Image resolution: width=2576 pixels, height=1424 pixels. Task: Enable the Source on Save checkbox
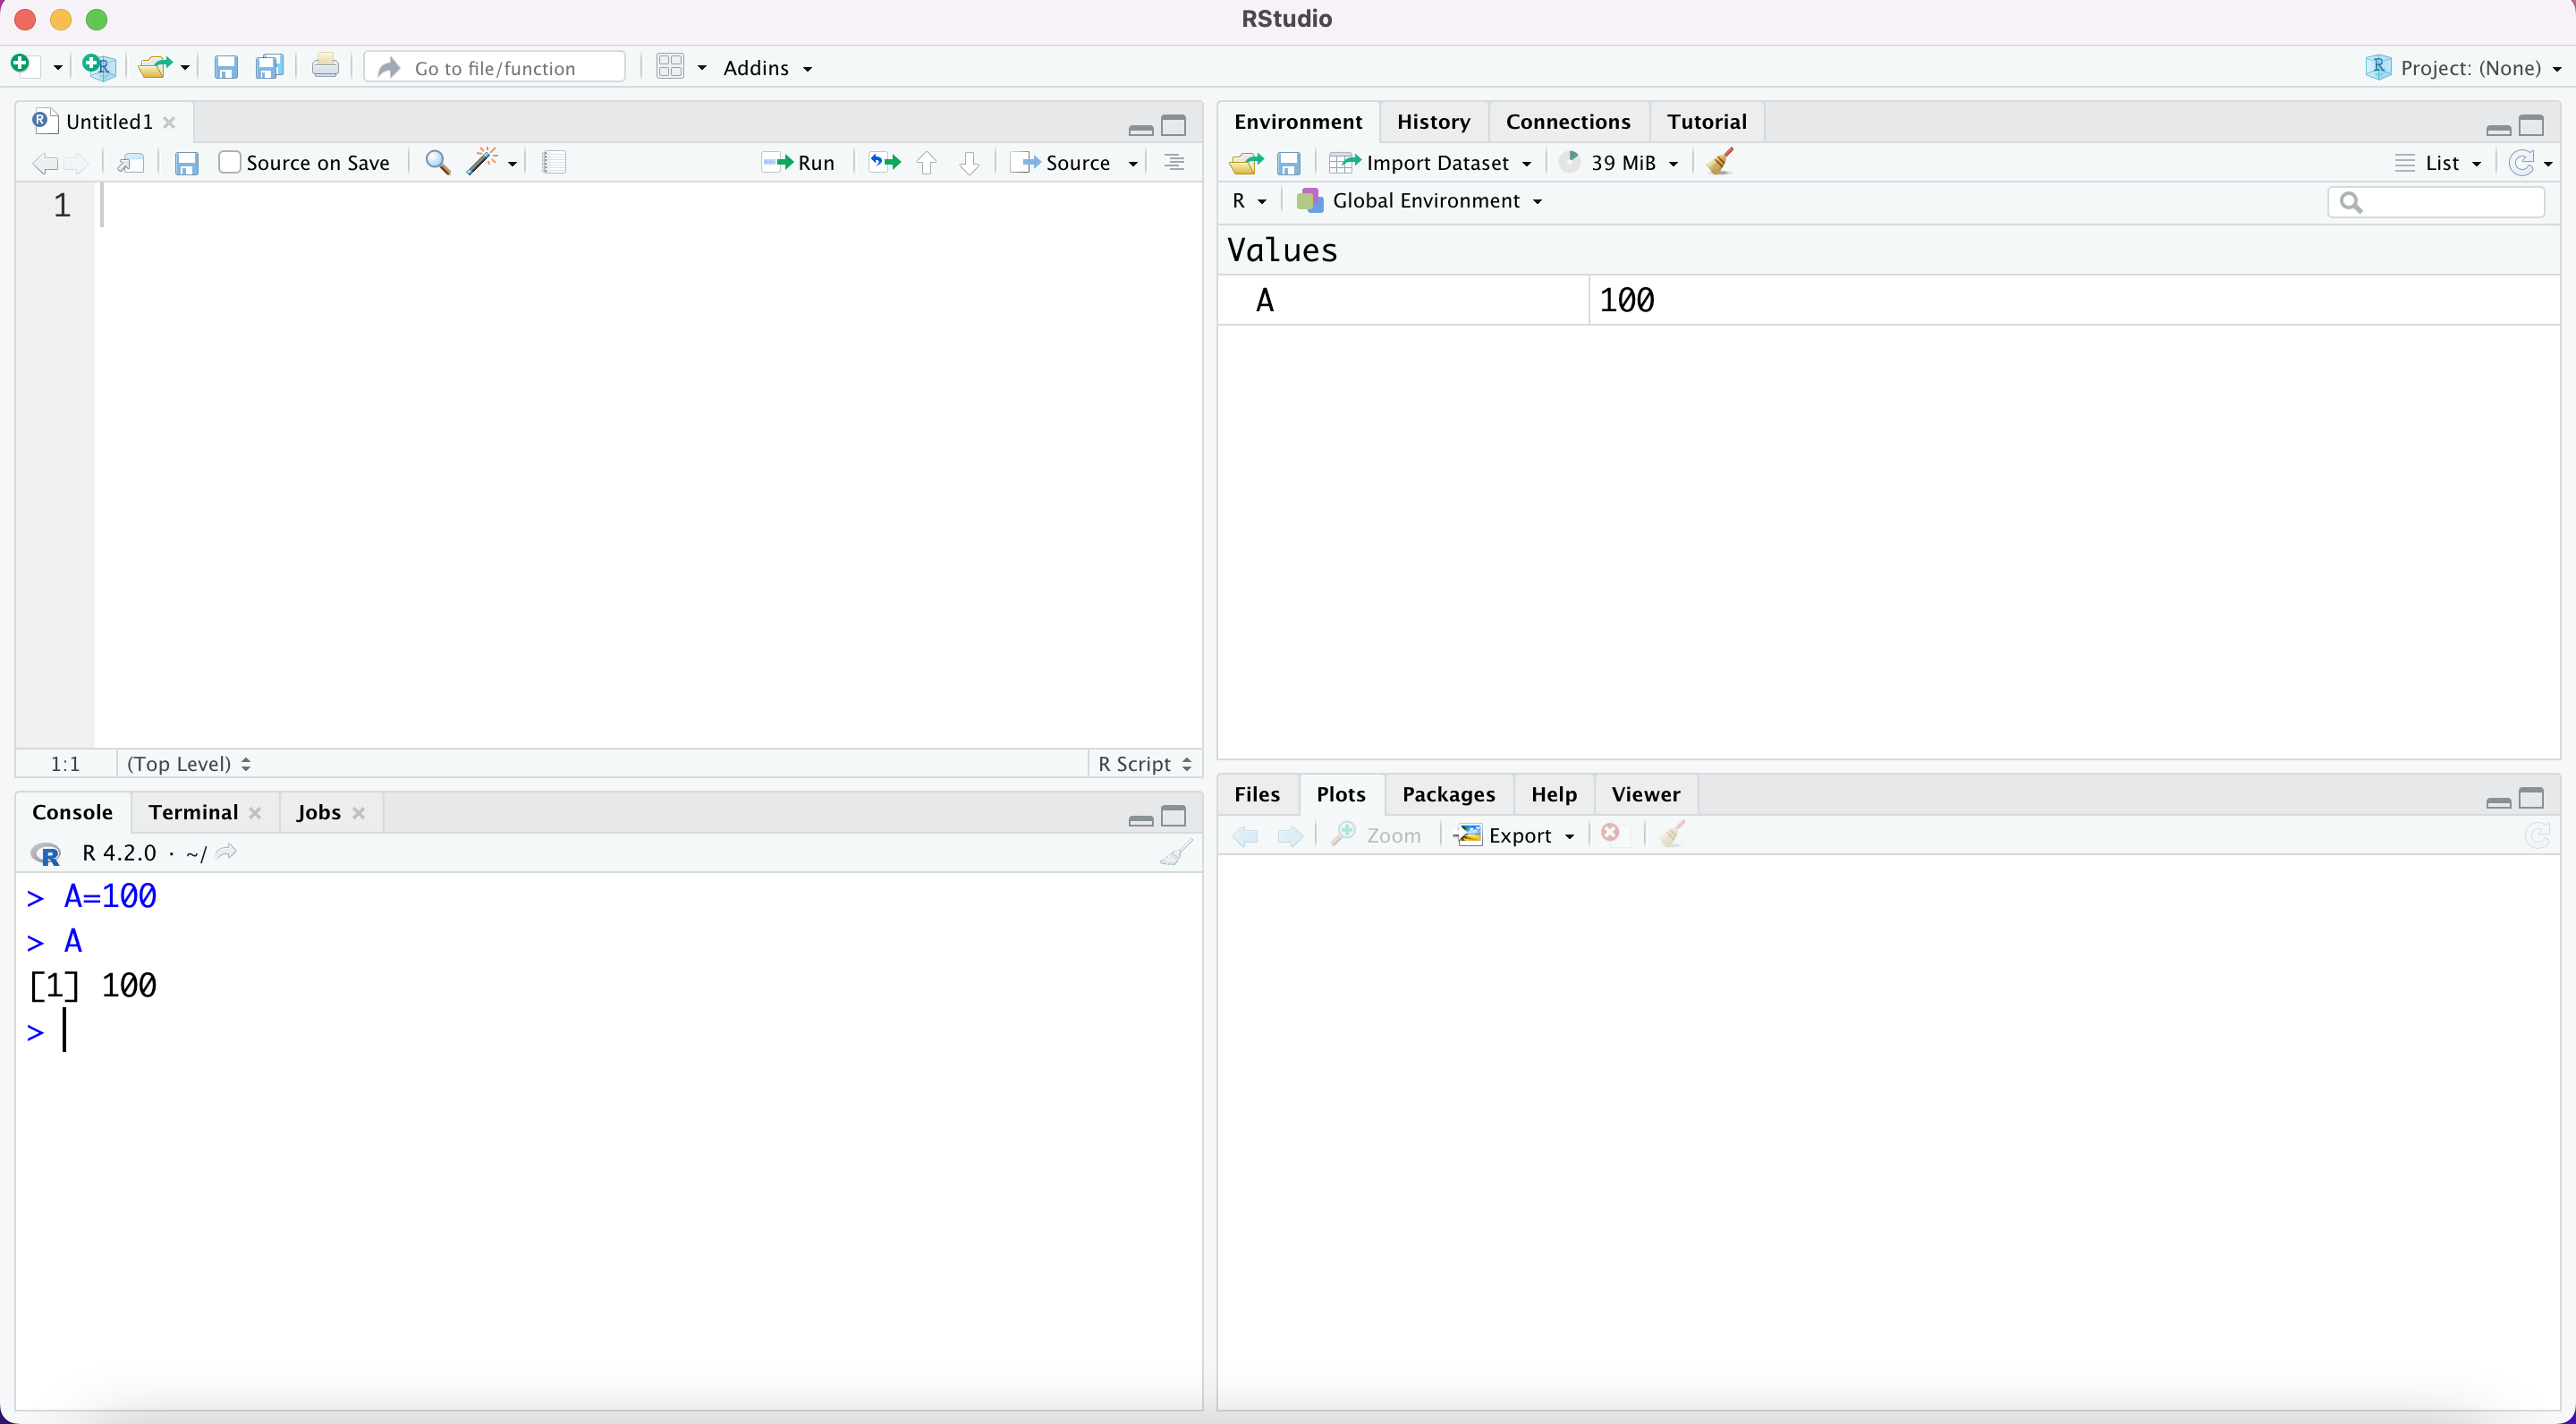[230, 162]
